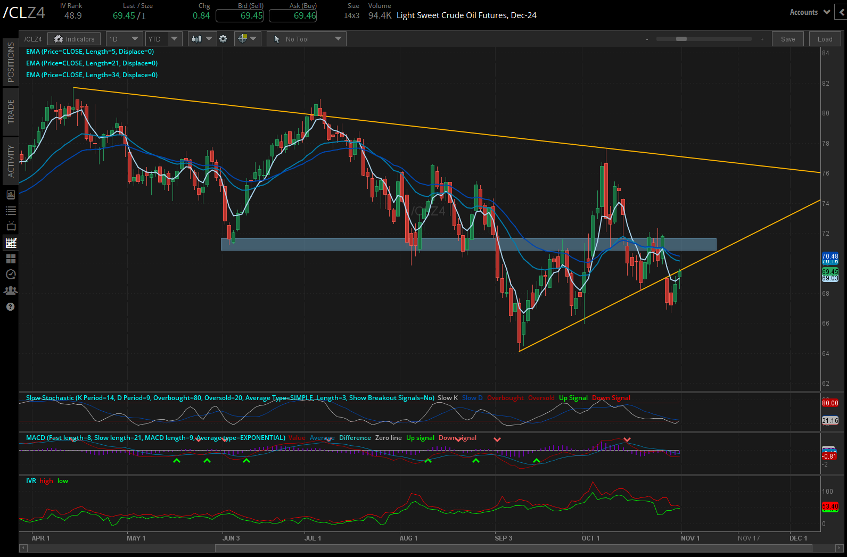
Task: Open the flexible grid sidebar icon
Action: [x=11, y=259]
